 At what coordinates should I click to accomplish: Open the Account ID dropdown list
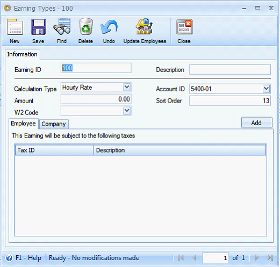point(266,89)
